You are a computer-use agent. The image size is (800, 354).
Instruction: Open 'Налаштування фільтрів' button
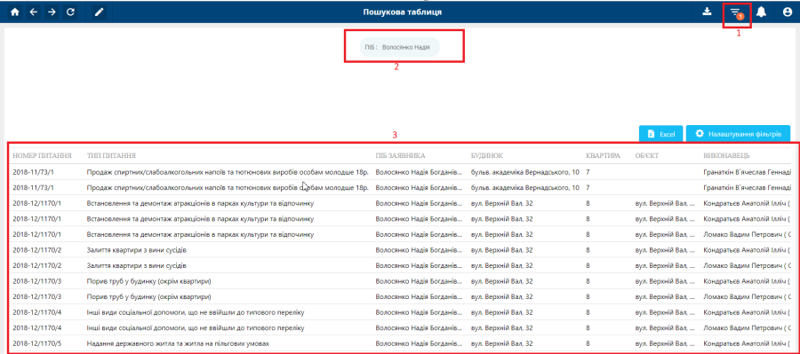click(x=738, y=133)
